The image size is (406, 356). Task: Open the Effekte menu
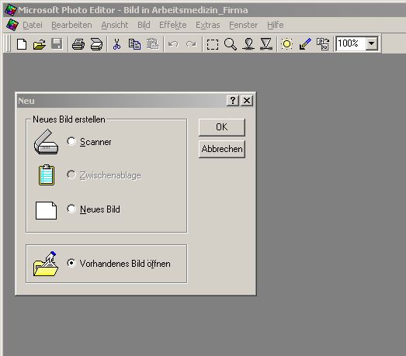[x=172, y=25]
